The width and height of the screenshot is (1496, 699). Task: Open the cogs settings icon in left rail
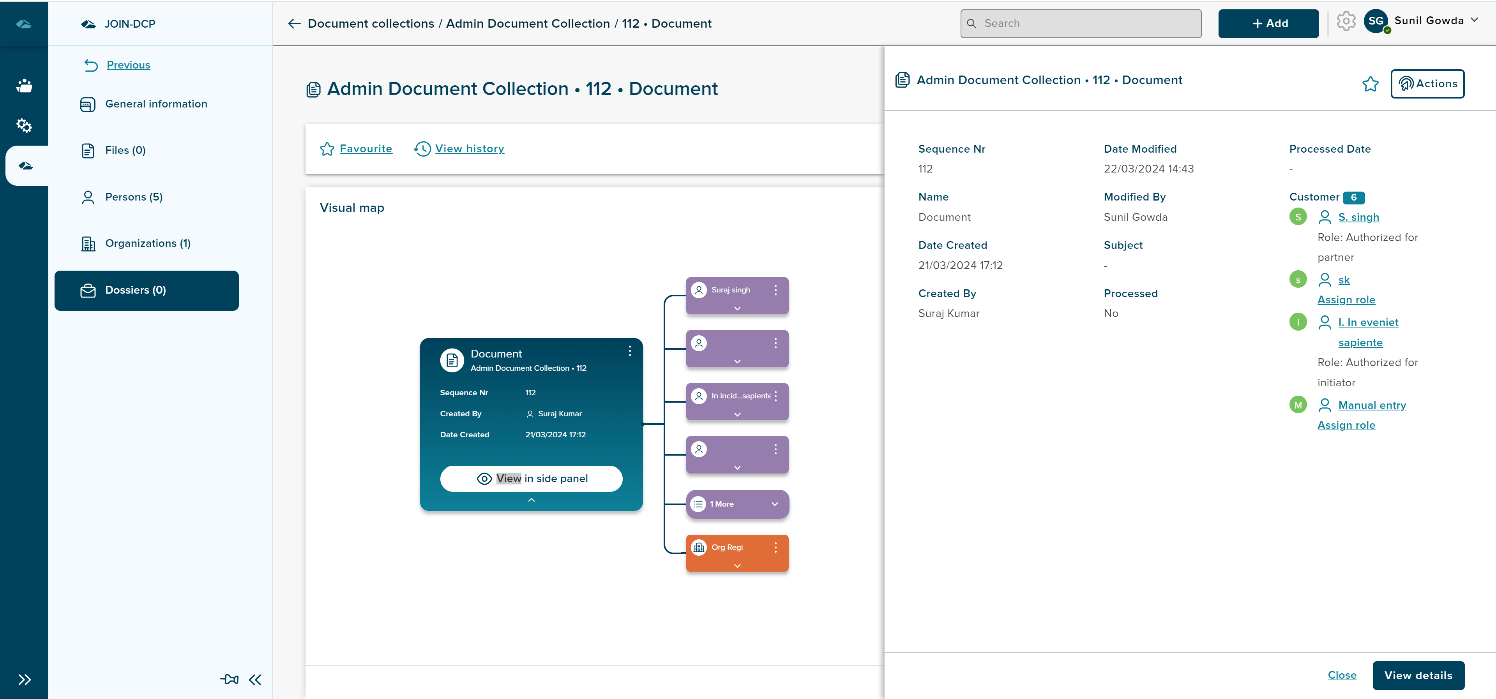pyautogui.click(x=24, y=125)
